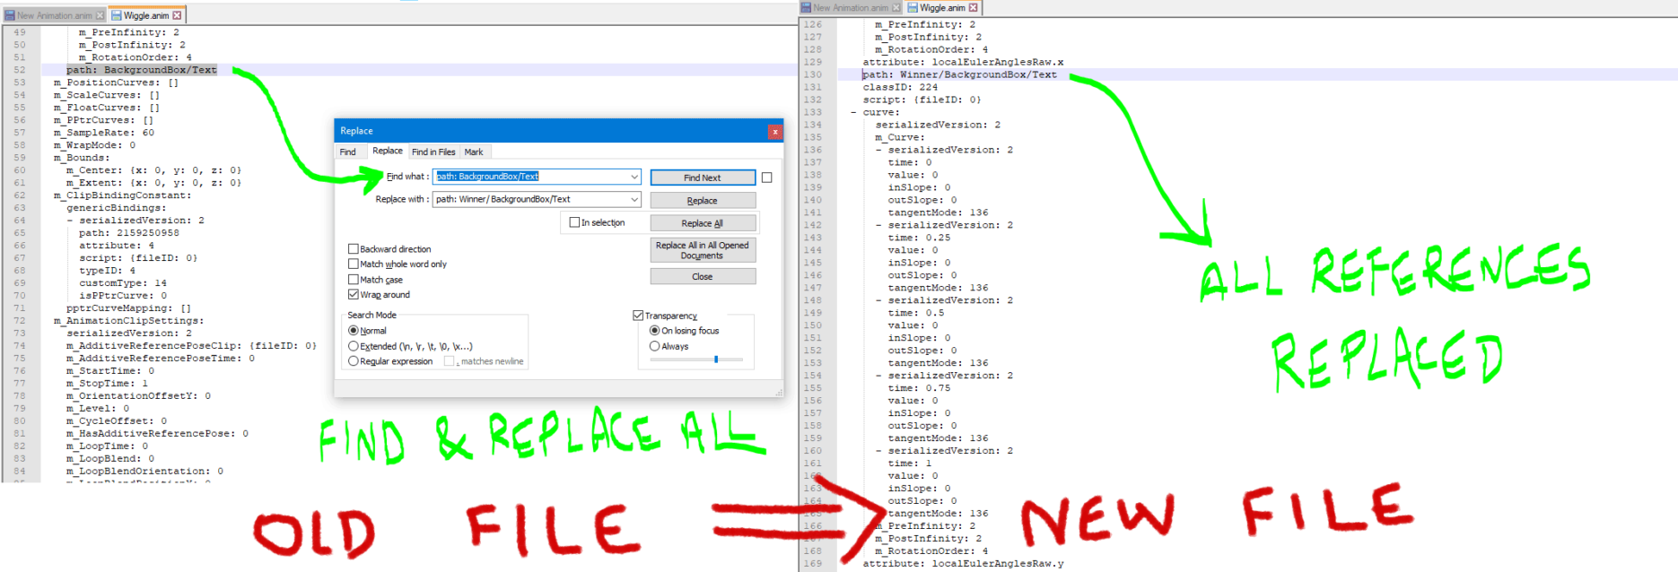Viewport: 1678px width, 572px height.
Task: Expand the Replace with dropdown list
Action: coord(634,199)
